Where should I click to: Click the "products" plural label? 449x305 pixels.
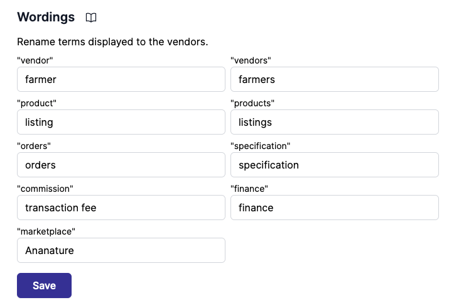(252, 103)
